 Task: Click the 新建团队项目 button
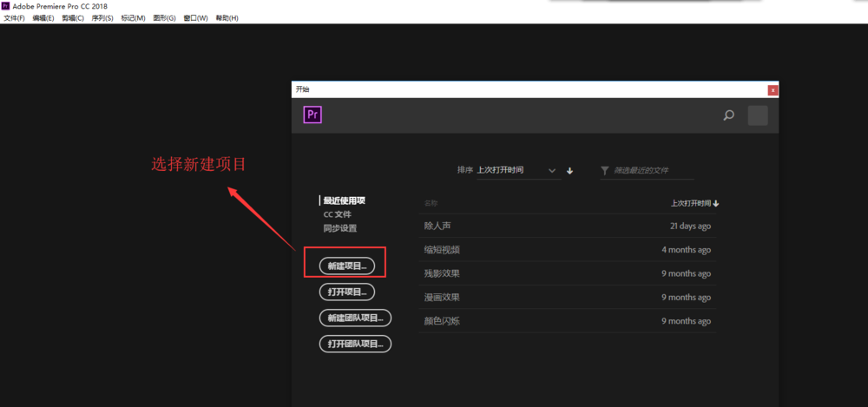click(356, 318)
